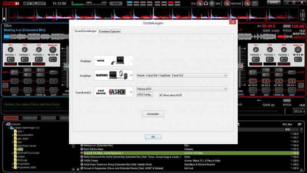The height and width of the screenshot is (173, 307).
Task: Click the headphones icon in top bar
Action: [206, 3]
